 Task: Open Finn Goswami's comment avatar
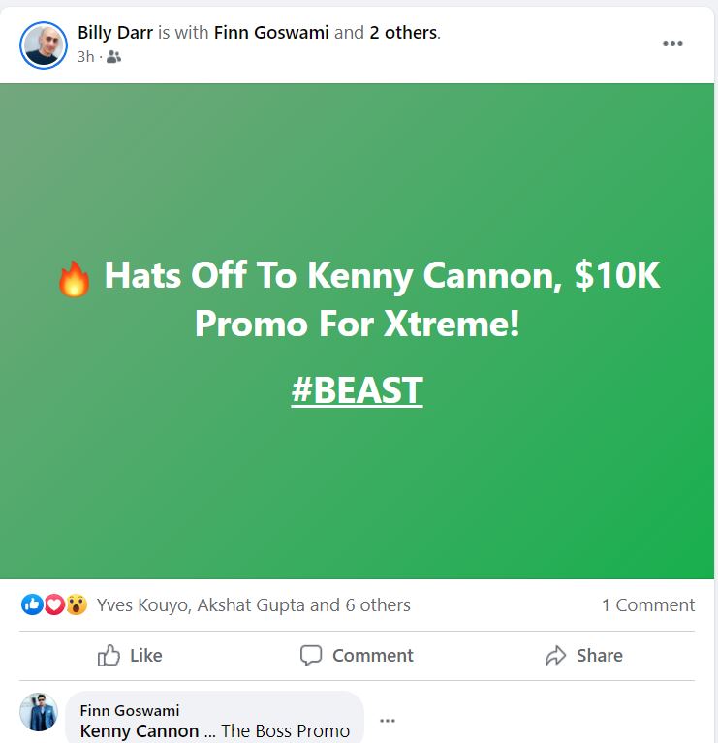39,712
